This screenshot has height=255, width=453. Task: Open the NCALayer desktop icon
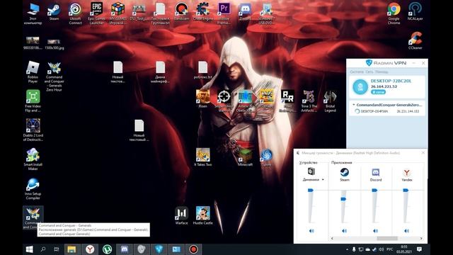pos(415,12)
